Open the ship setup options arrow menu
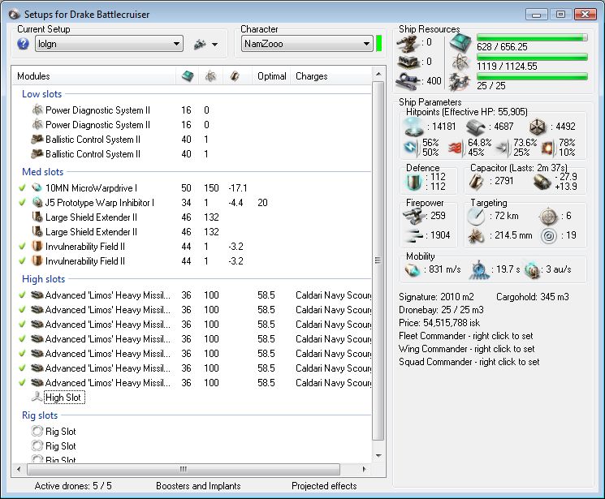This screenshot has width=605, height=499. [214, 45]
